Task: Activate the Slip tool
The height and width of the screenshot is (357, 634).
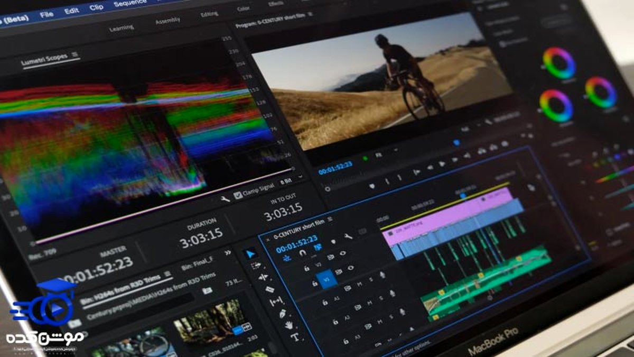Action: 275,302
